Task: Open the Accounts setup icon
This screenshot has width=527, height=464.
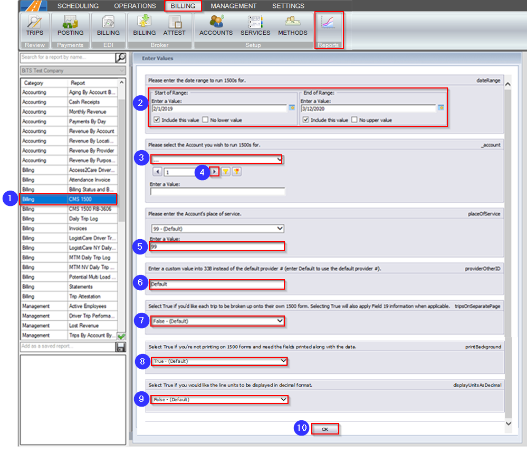Action: 216,26
